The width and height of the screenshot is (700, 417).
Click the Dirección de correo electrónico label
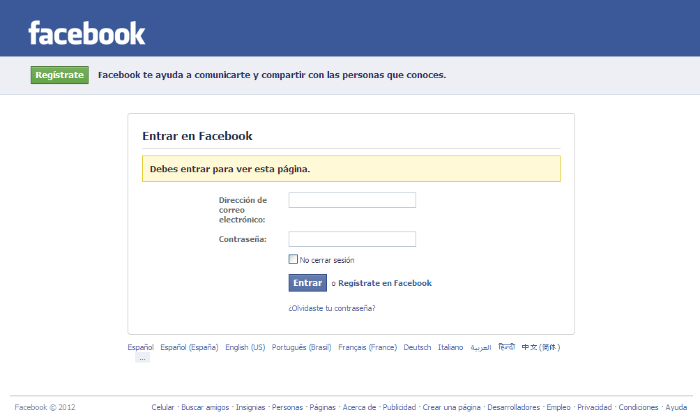pos(243,210)
